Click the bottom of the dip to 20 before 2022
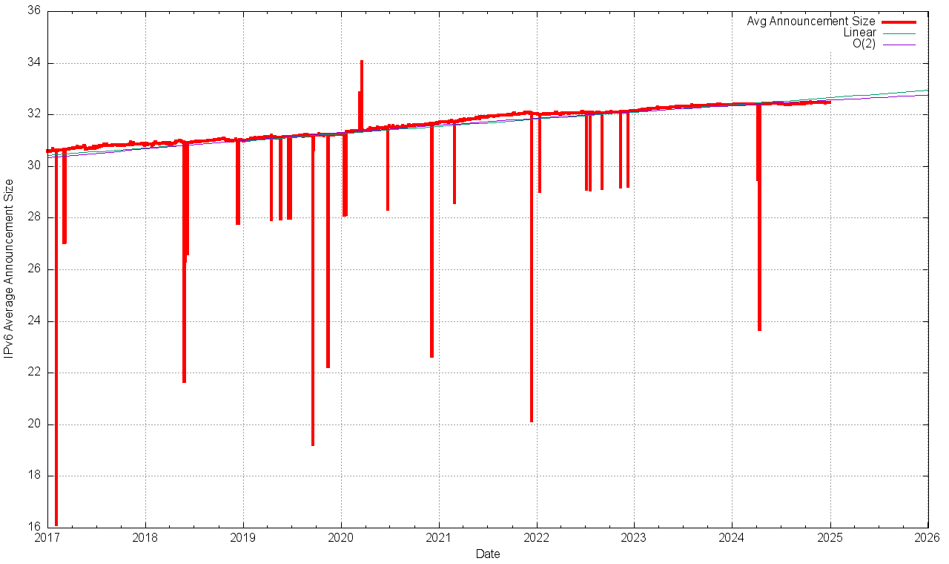949x564 pixels. (x=532, y=421)
